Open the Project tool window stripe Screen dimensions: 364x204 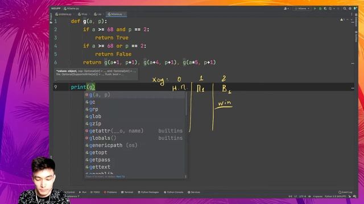tap(51, 18)
